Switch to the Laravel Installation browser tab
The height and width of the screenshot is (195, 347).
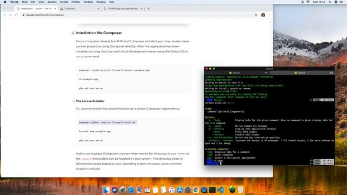coord(36,9)
